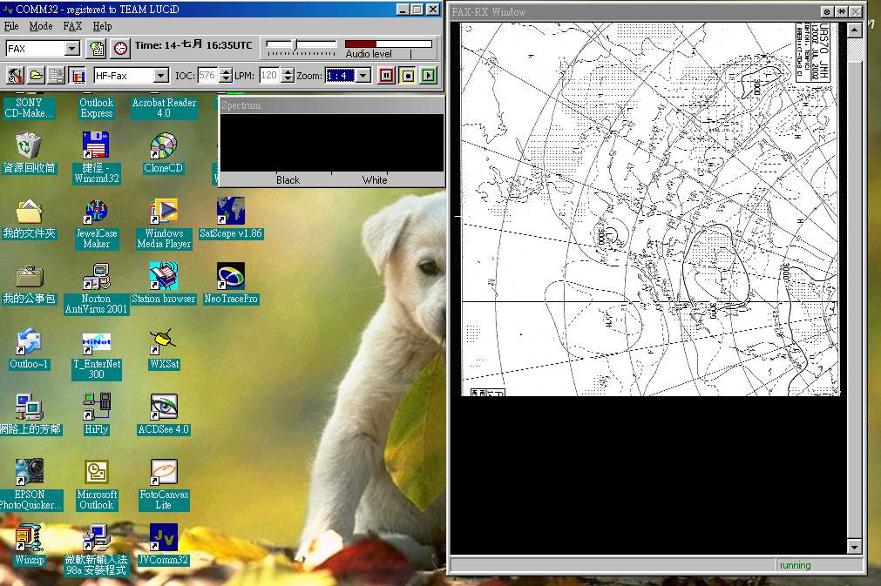The image size is (881, 586).
Task: Click the Black label in Spectrum panel
Action: (288, 180)
